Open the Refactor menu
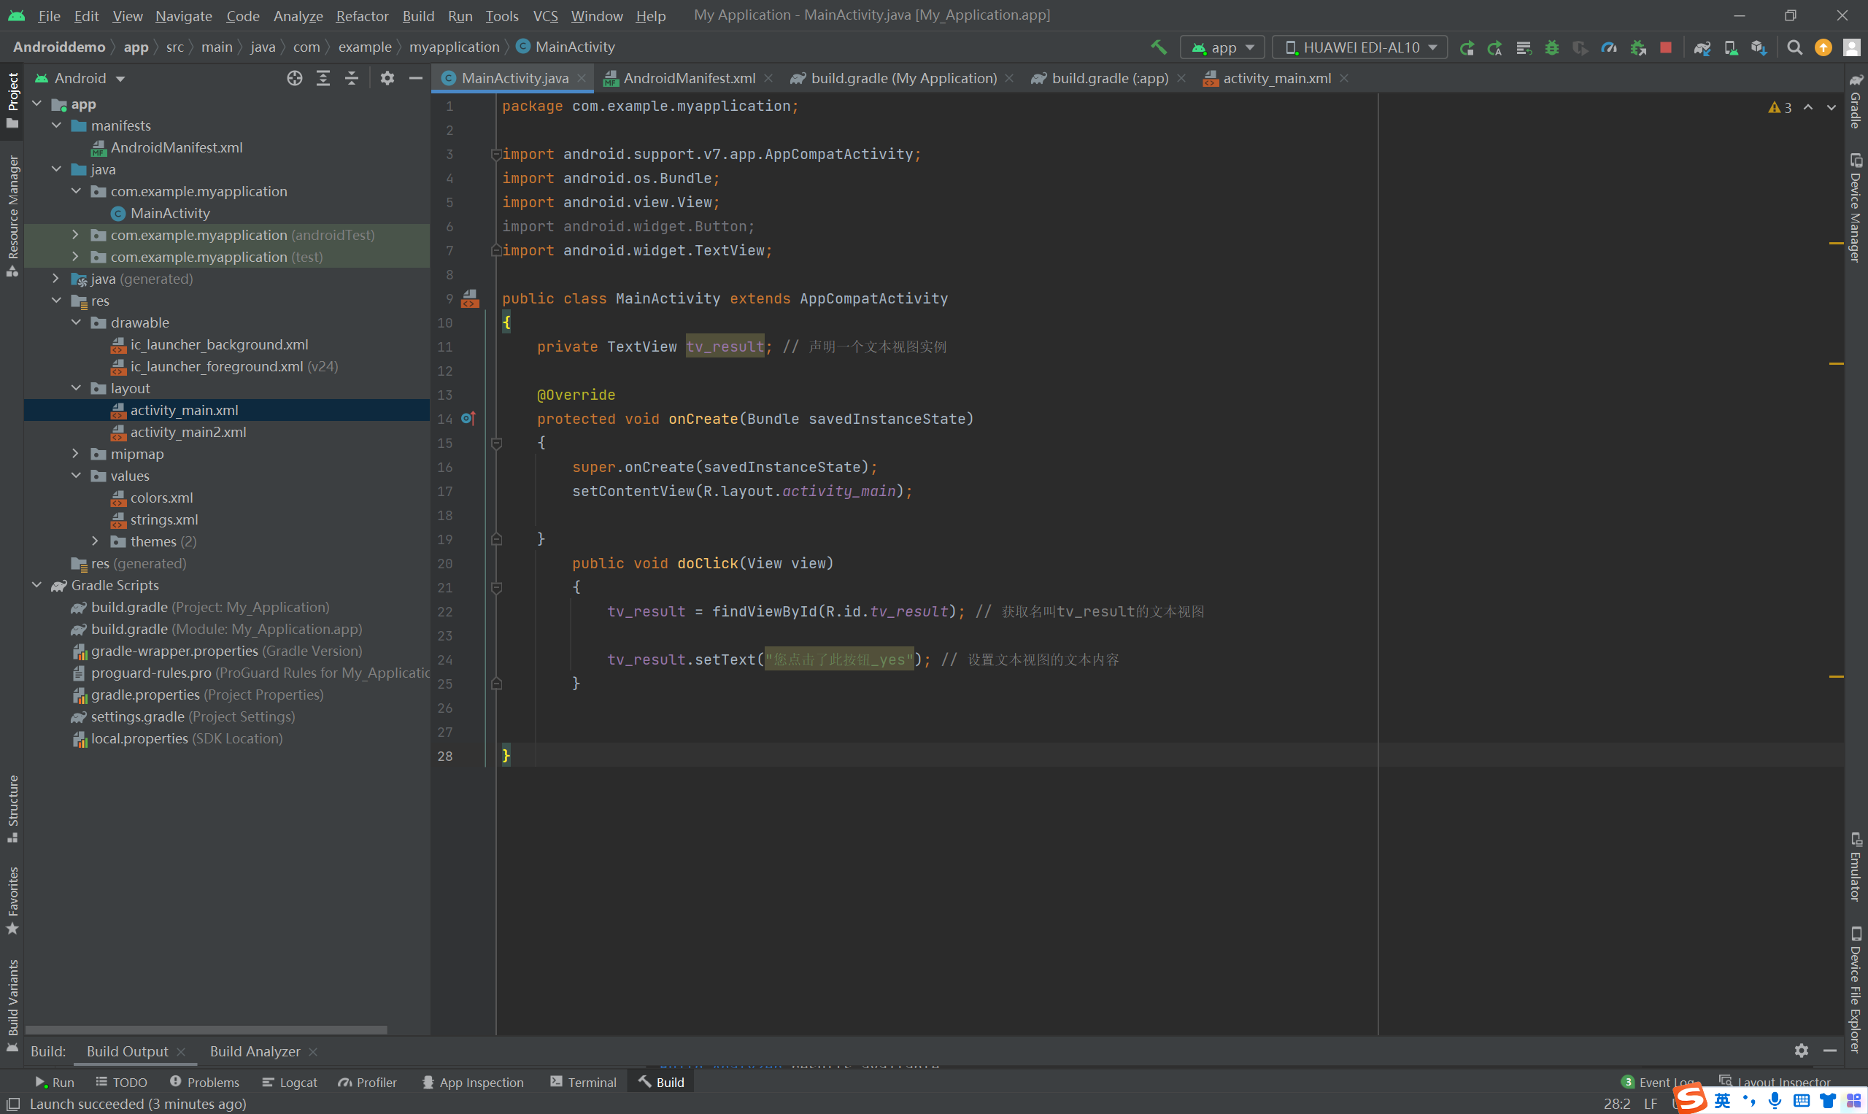This screenshot has width=1868, height=1114. tap(361, 16)
